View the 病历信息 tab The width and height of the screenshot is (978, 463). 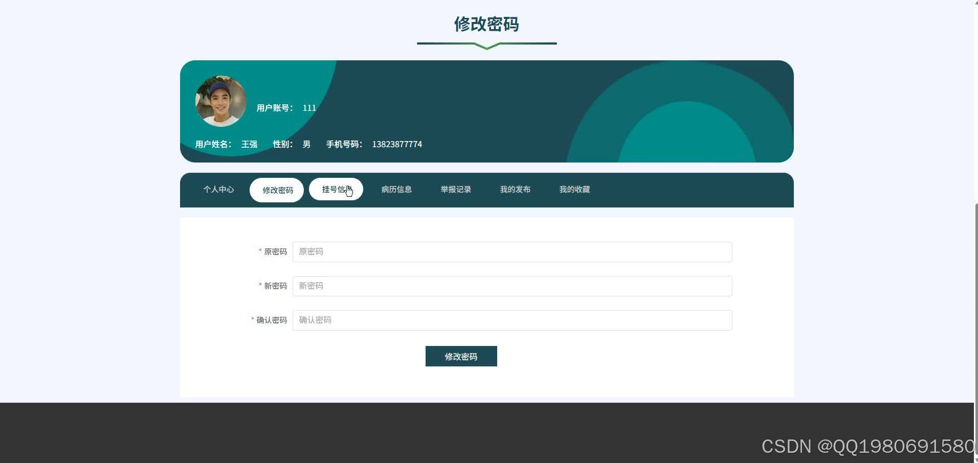point(396,189)
